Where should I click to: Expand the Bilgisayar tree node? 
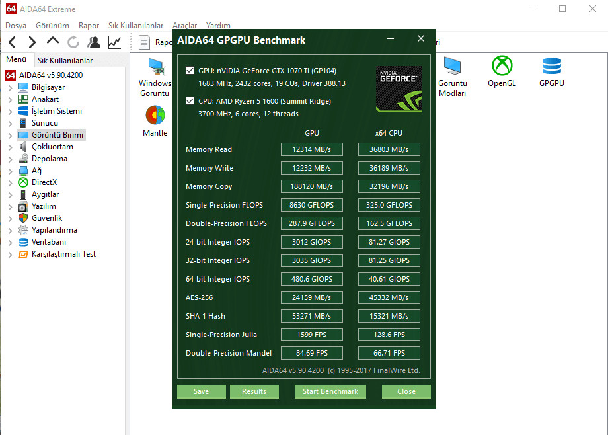tap(10, 88)
